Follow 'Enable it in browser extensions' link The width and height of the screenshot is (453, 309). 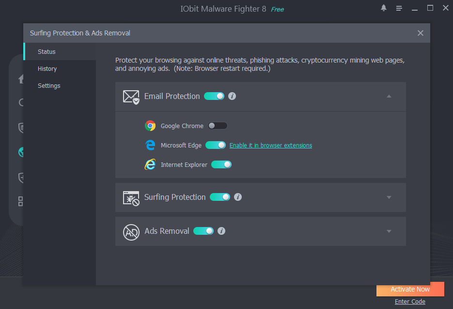(x=271, y=146)
